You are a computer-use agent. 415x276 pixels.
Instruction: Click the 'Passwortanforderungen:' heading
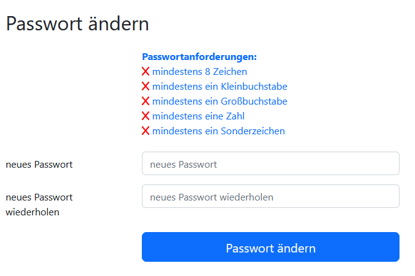199,57
